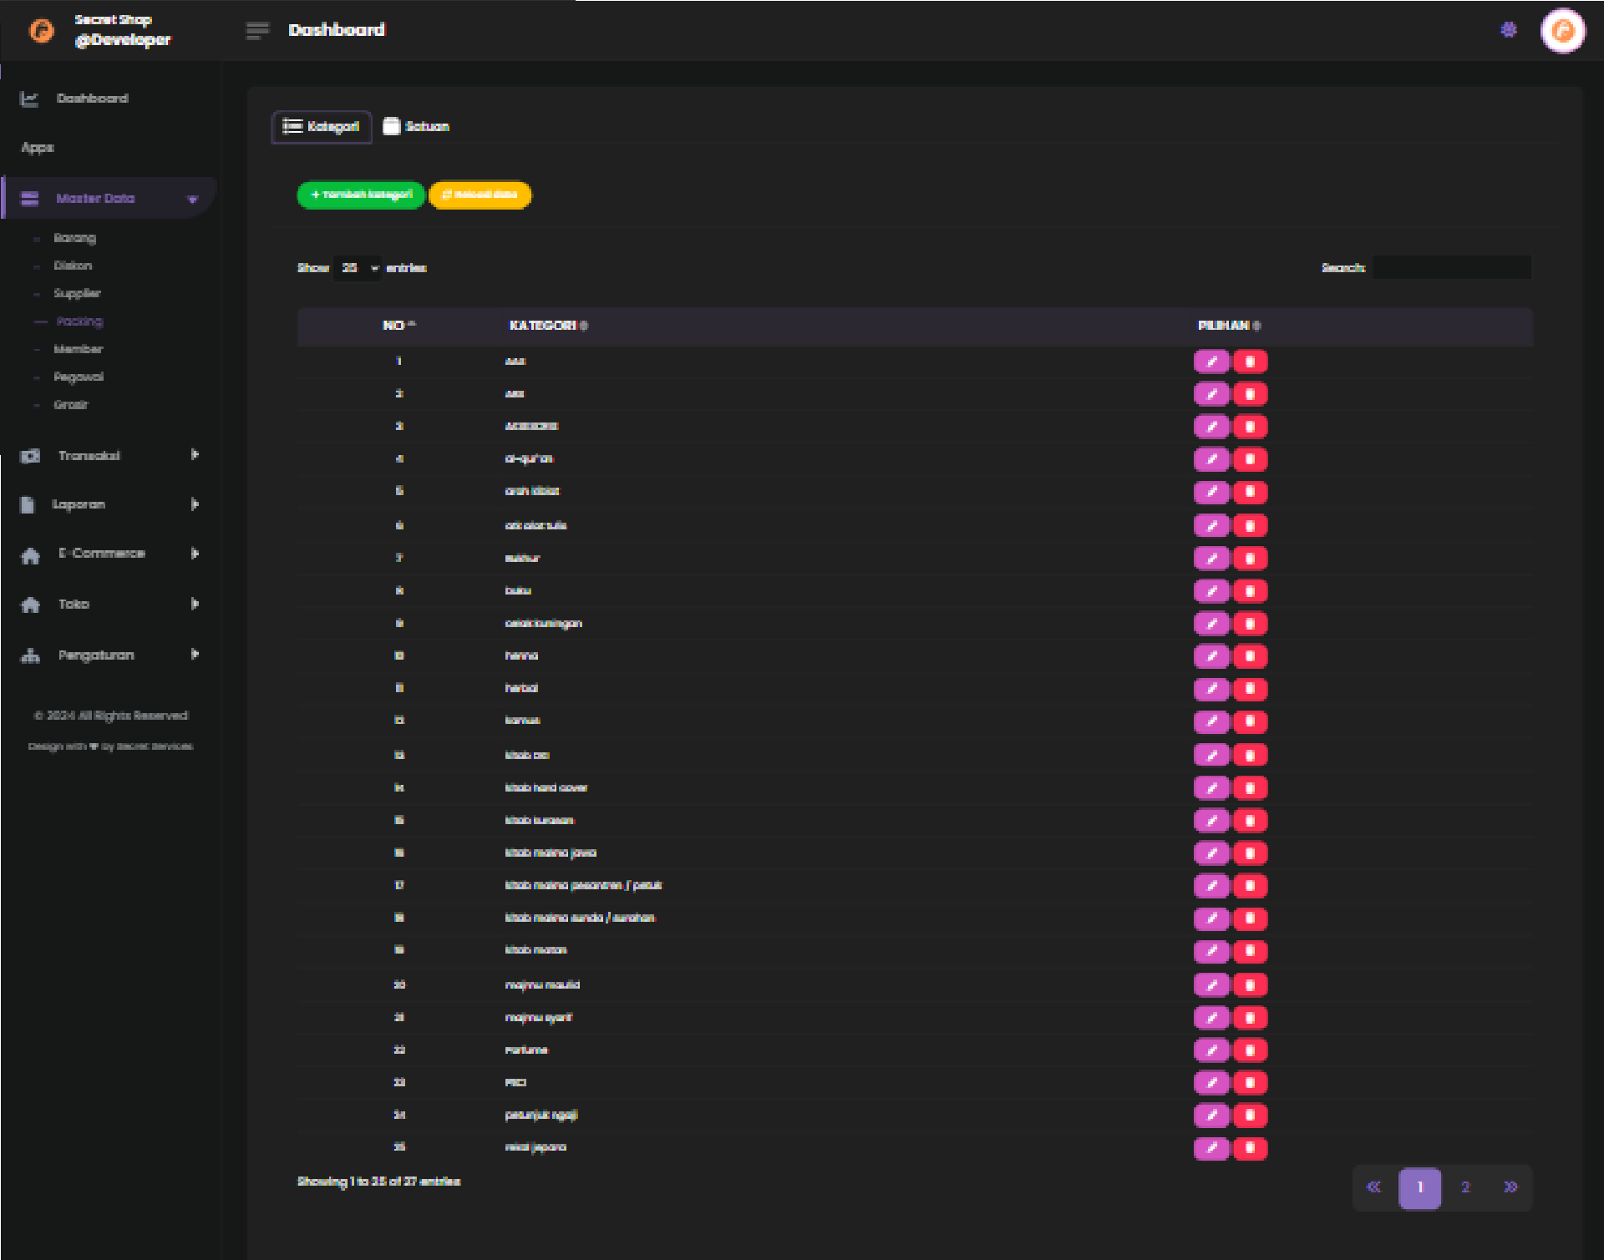Open the settings gear icon
Screen dimensions: 1604x1260
pos(1508,30)
